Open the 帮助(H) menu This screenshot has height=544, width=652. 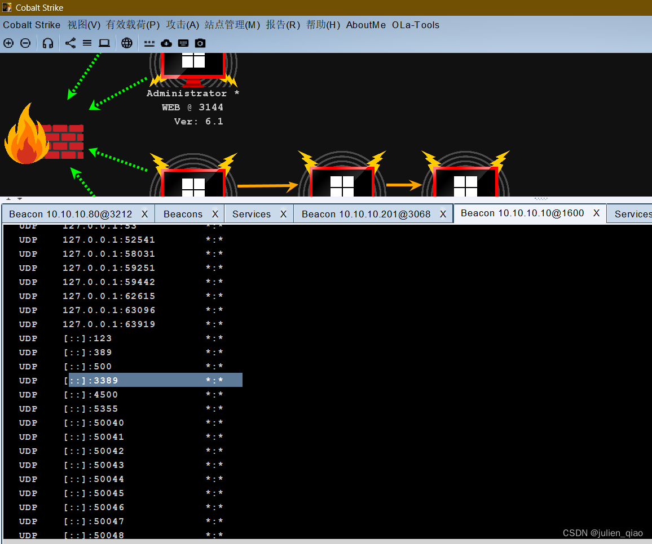tap(323, 25)
